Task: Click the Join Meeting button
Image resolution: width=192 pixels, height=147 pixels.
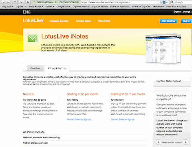Action: (x=168, y=21)
